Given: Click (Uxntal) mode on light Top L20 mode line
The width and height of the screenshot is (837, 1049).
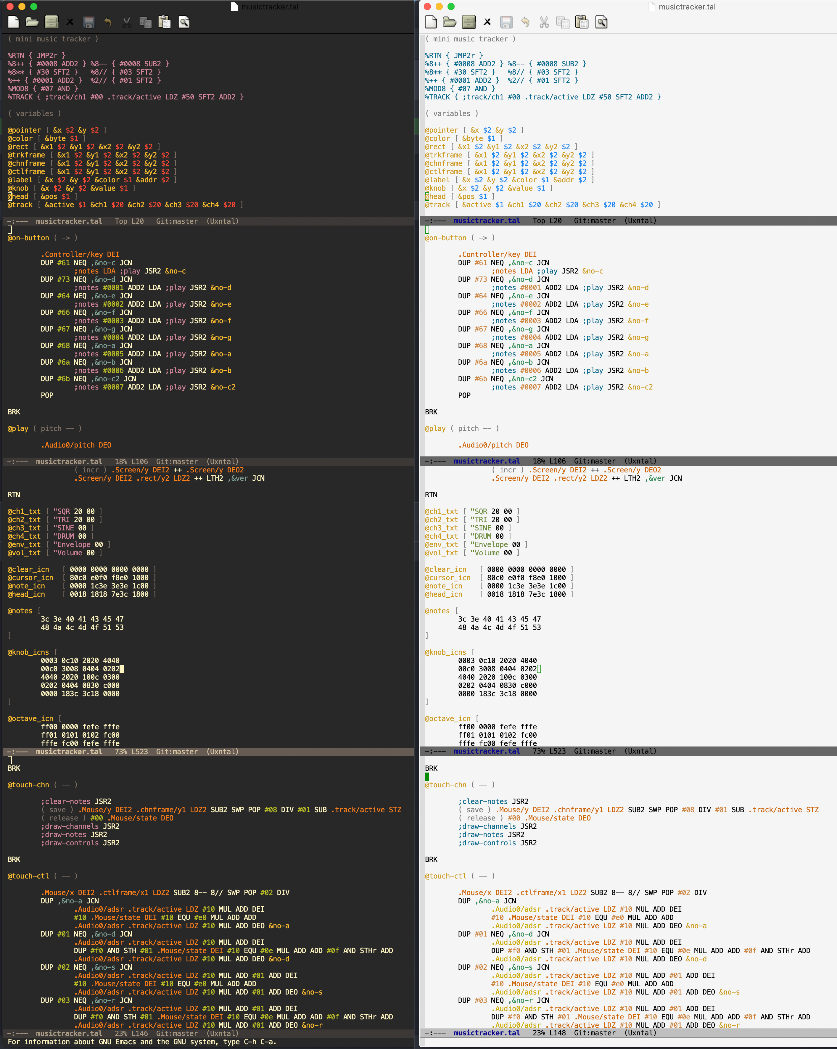Looking at the screenshot, I should tap(640, 221).
